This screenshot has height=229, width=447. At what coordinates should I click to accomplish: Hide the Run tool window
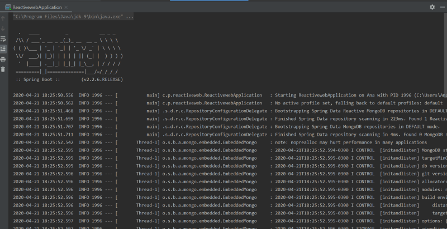click(441, 7)
